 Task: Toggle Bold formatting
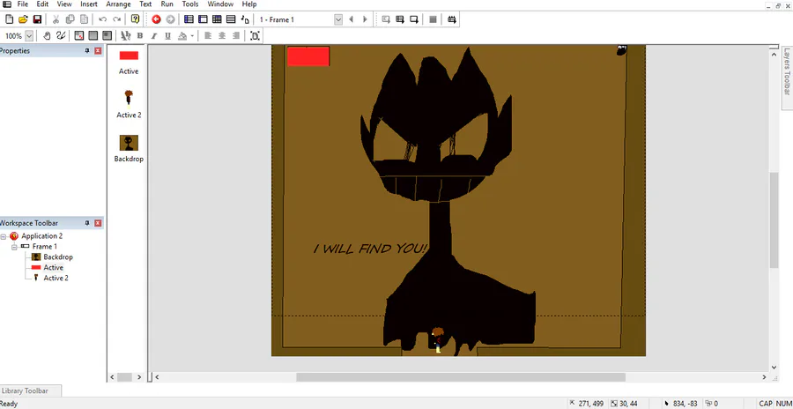click(140, 35)
